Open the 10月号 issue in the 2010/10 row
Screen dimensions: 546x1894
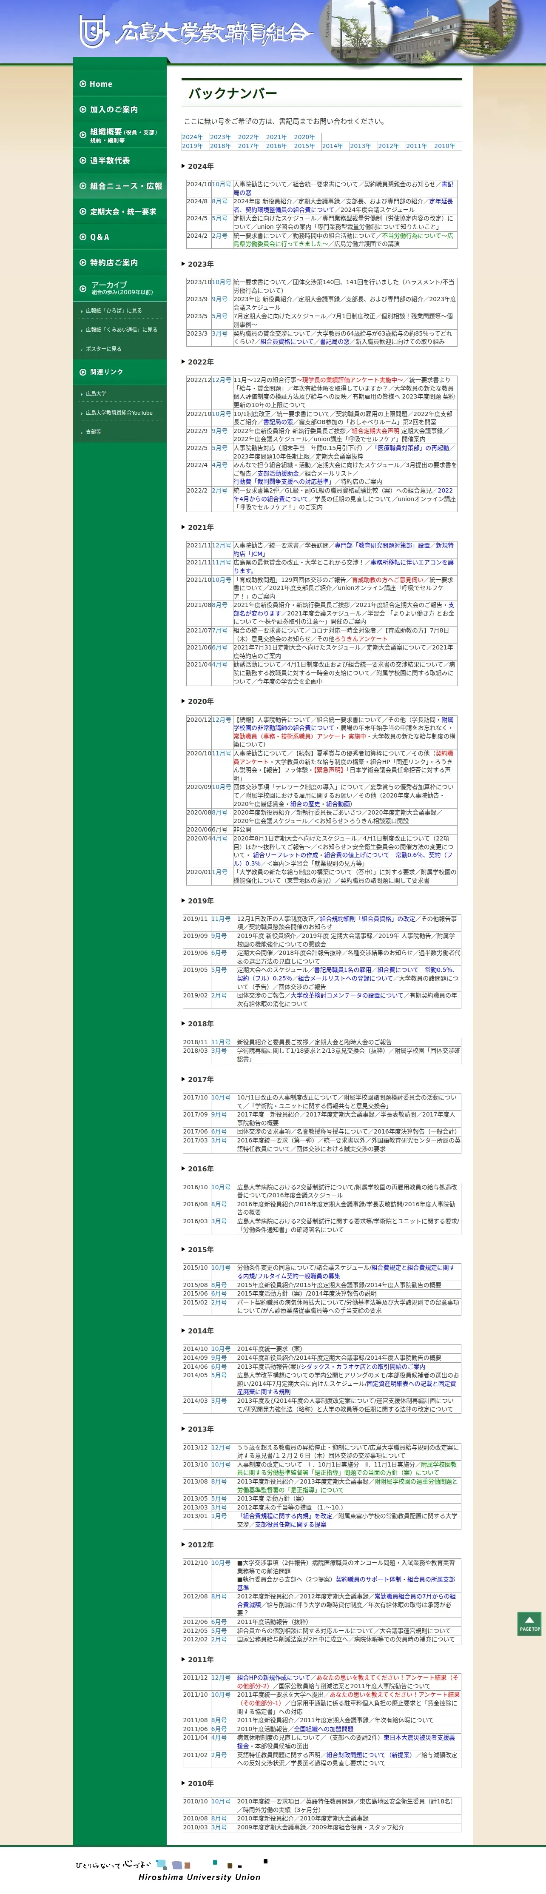click(x=221, y=1801)
